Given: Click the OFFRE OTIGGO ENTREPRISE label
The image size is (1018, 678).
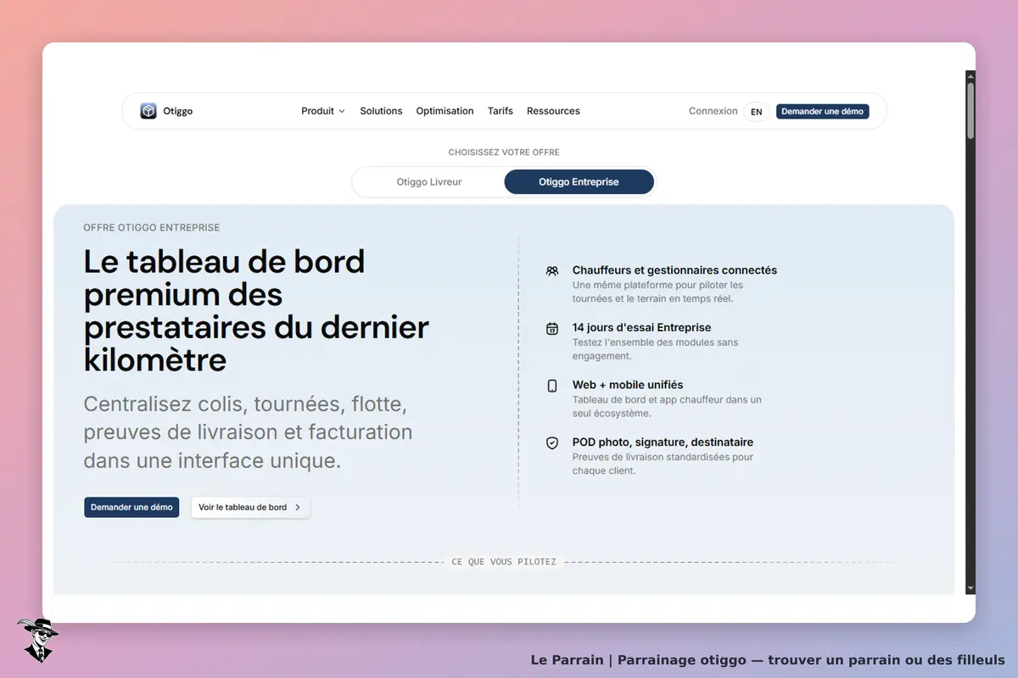Looking at the screenshot, I should click(152, 228).
